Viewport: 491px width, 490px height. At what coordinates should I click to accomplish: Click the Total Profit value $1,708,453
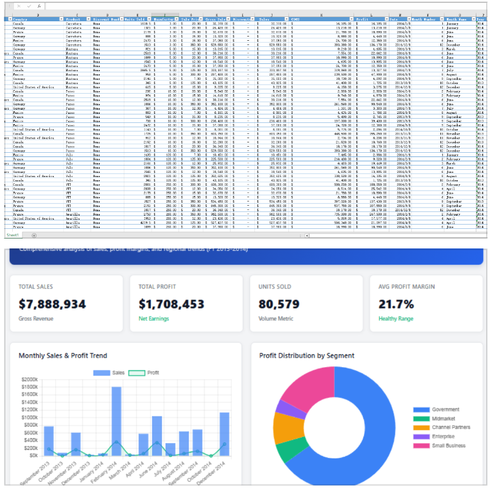click(172, 304)
